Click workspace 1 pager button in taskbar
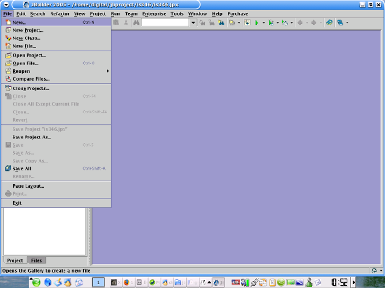Viewport: 385px width, 288px height. pos(98,282)
